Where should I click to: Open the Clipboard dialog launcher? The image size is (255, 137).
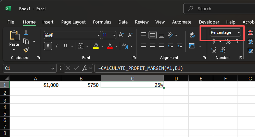[38, 58]
